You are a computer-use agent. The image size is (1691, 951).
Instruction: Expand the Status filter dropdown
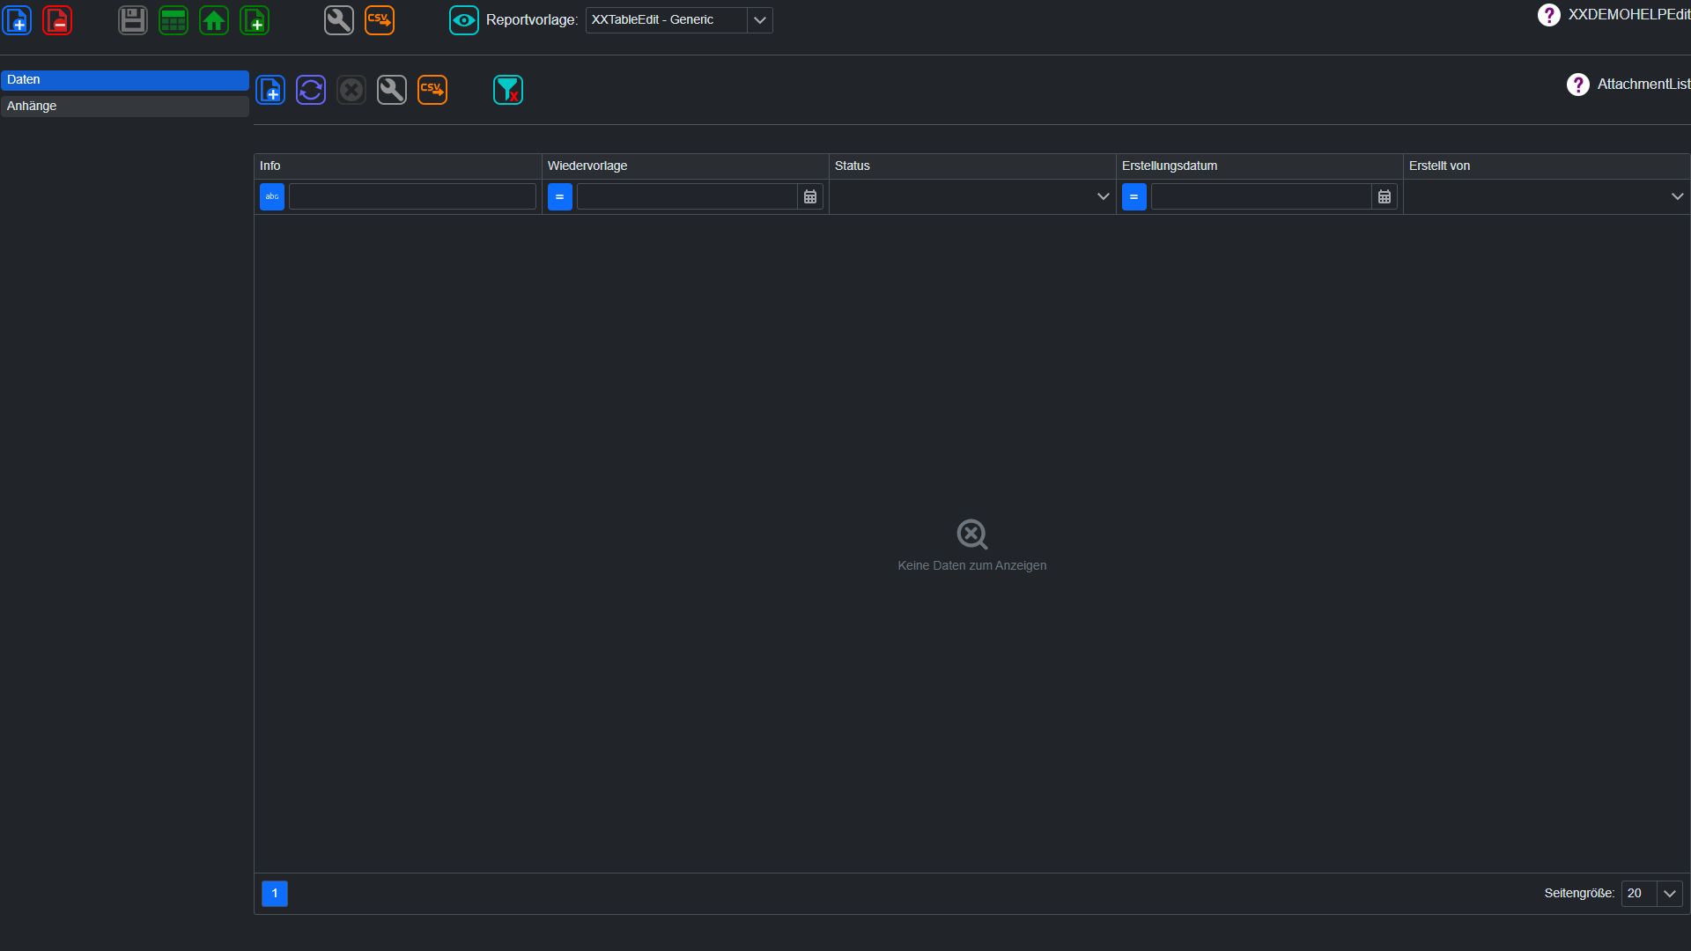[972, 196]
